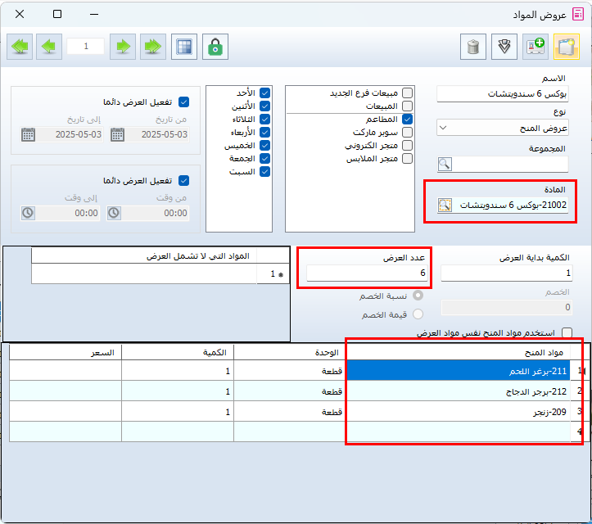
Task: Check the سوبر ماركت branch
Action: point(408,132)
